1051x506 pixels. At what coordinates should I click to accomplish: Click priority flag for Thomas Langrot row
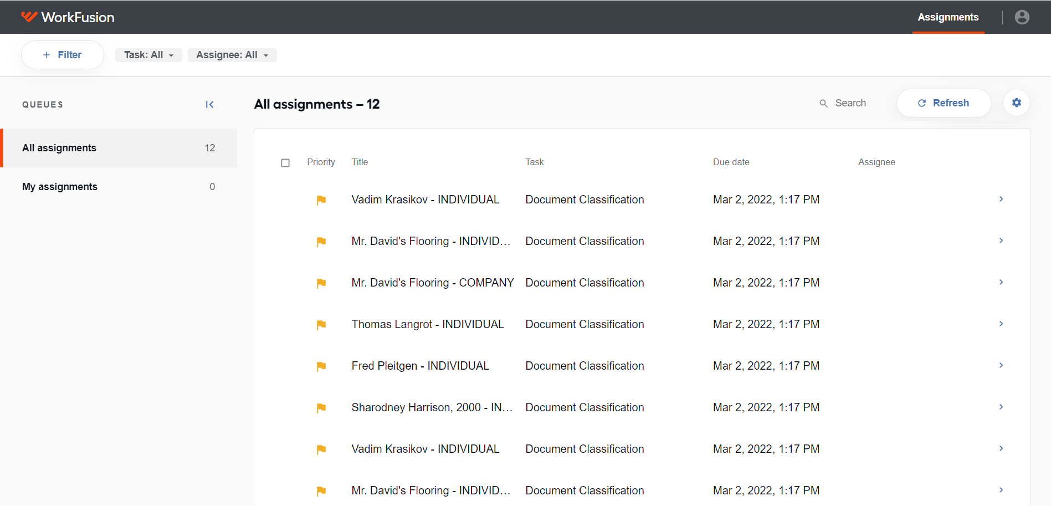(x=321, y=325)
